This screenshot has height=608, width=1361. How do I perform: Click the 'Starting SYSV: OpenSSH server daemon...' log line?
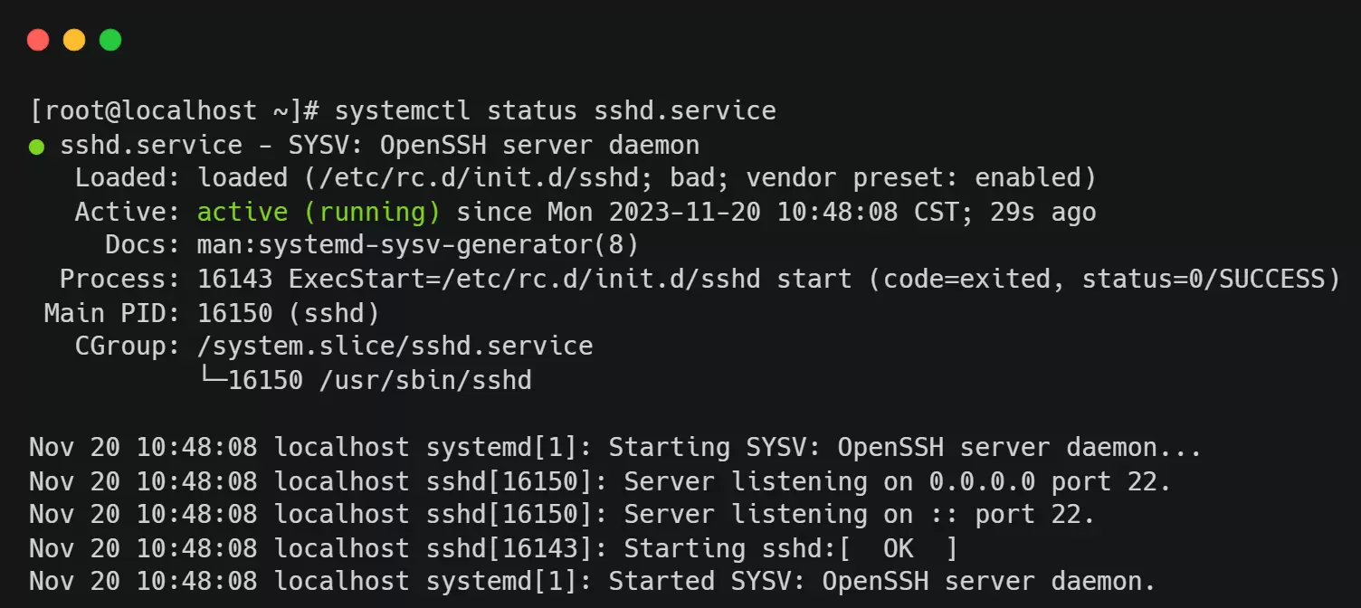(904, 447)
